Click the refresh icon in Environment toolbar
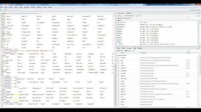 coord(140,16)
